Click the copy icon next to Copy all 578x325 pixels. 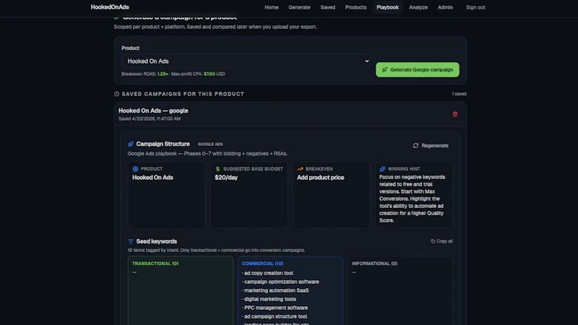coord(433,241)
